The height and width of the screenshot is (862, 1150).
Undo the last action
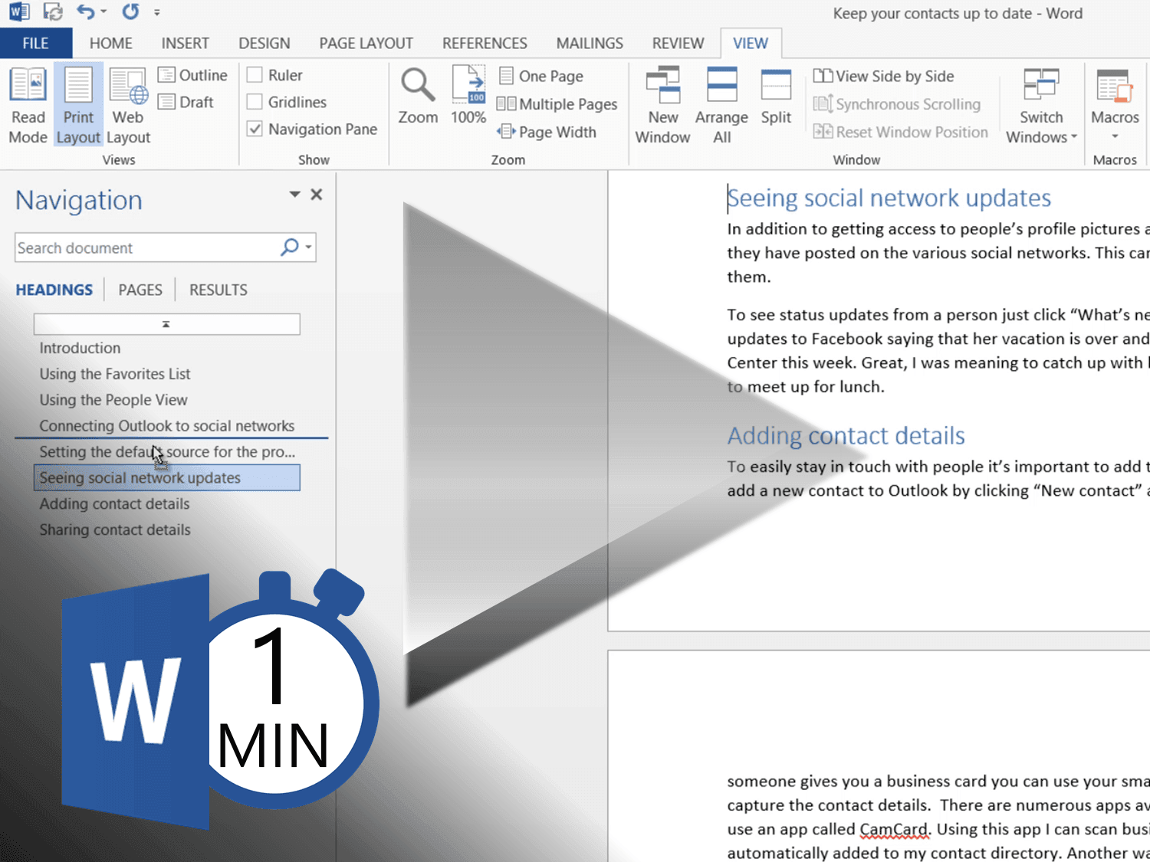pyautogui.click(x=86, y=11)
